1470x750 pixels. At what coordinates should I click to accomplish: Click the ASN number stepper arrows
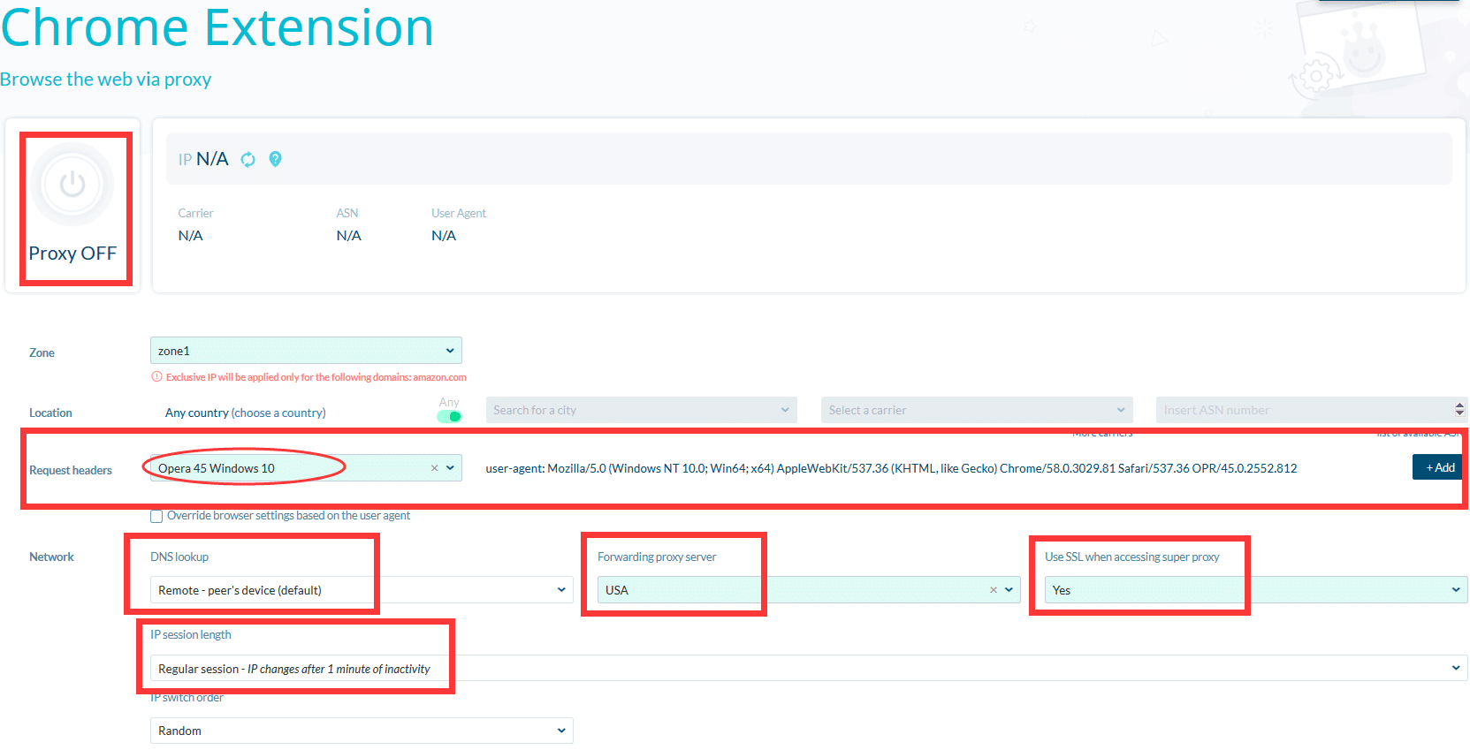1459,410
